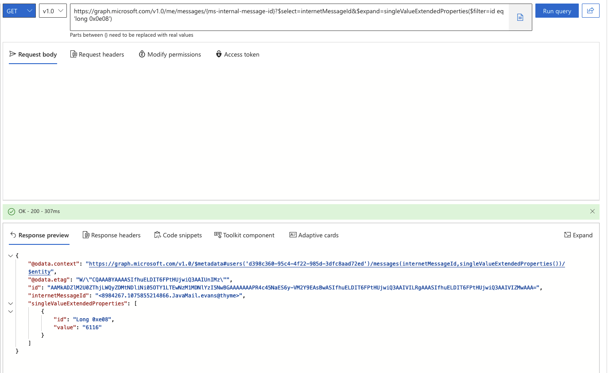Click the Expand icon above the response

pyautogui.click(x=569, y=235)
